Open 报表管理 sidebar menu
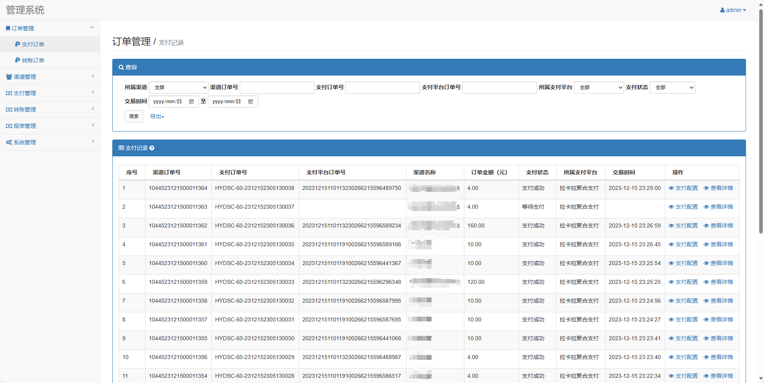Screen dimensions: 764x383 tap(50, 126)
